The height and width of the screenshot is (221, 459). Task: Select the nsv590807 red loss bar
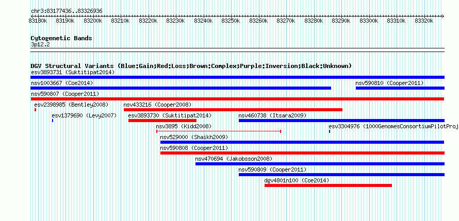pos(237,99)
